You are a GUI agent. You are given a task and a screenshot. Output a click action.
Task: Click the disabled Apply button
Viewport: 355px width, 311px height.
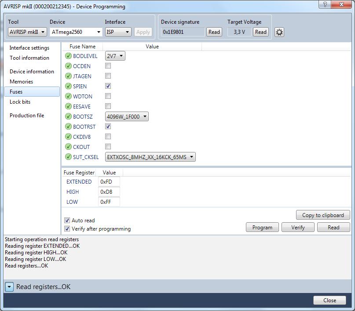click(143, 32)
